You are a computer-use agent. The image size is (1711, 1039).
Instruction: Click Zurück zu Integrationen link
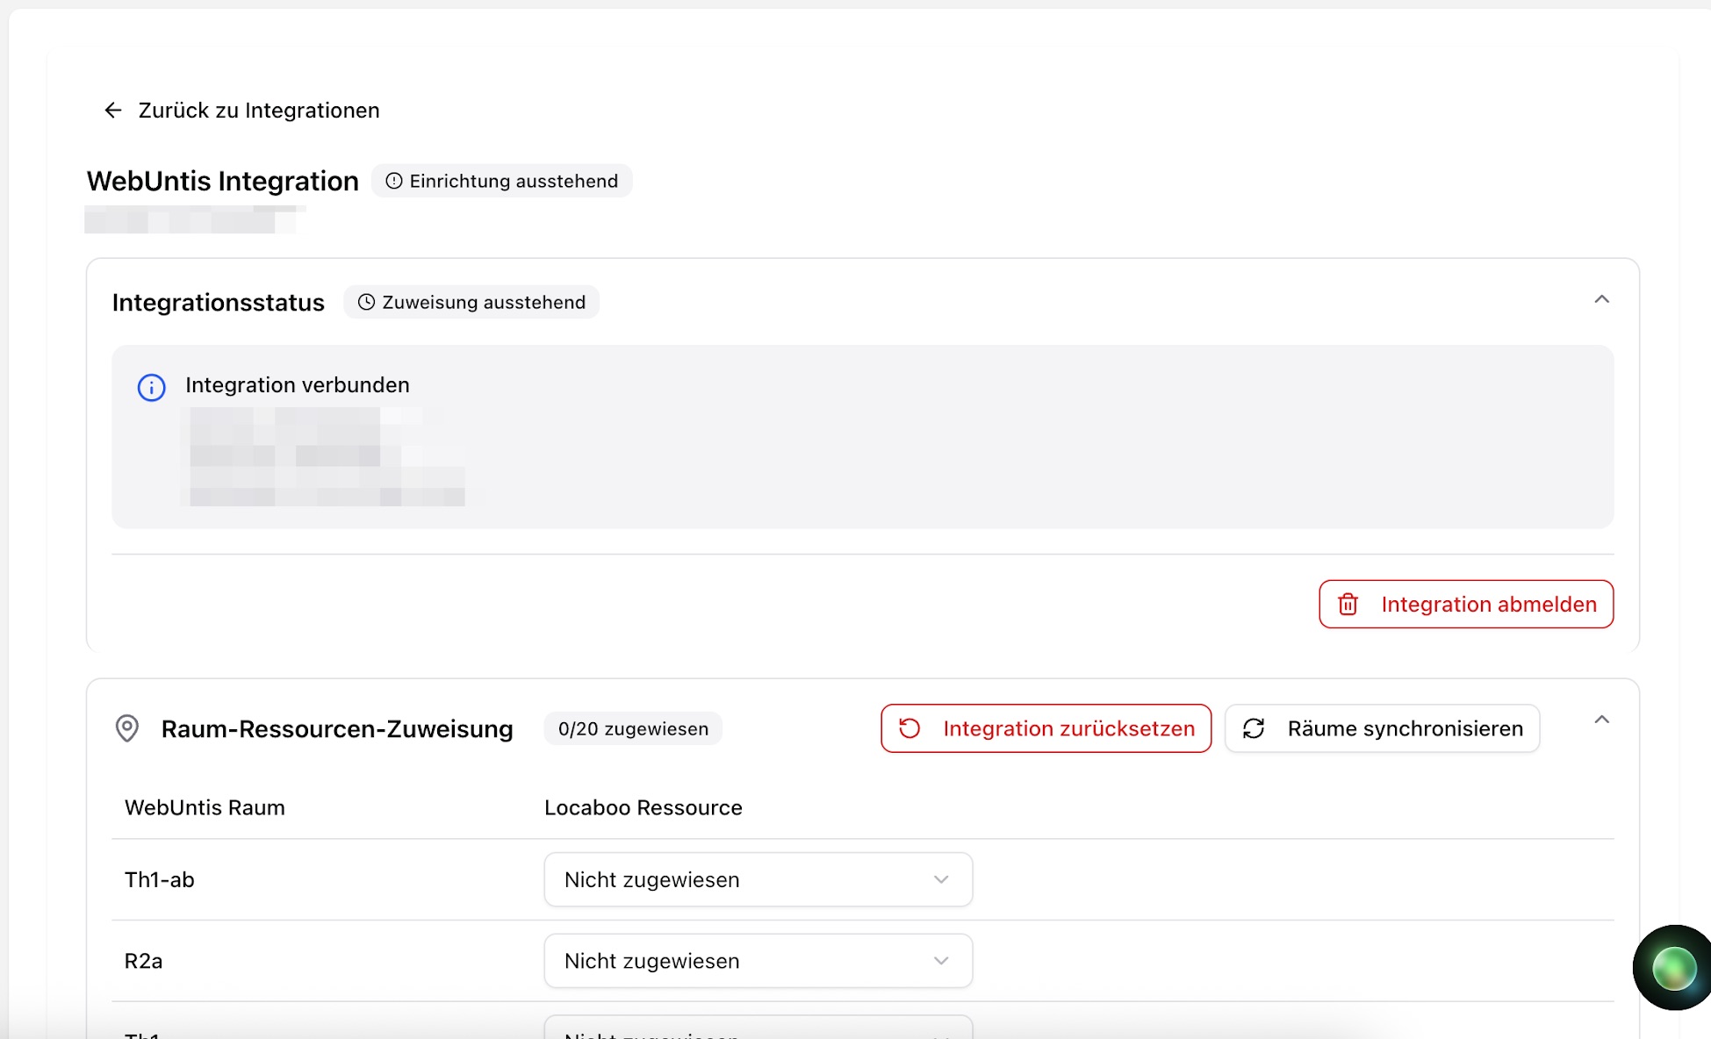(x=258, y=111)
